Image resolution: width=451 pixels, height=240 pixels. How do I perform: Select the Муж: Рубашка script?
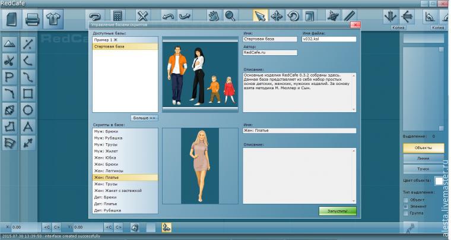point(125,138)
